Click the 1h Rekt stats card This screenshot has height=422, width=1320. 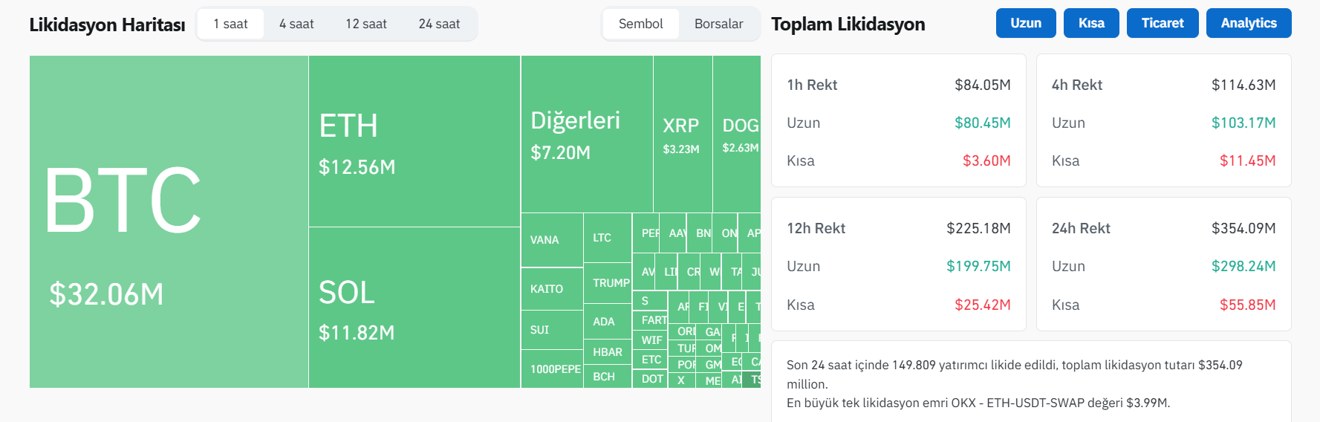(x=898, y=120)
